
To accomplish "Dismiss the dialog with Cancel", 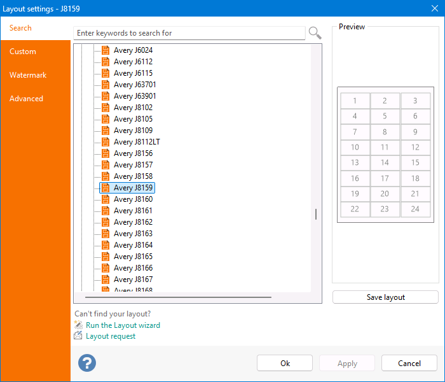I will (409, 363).
